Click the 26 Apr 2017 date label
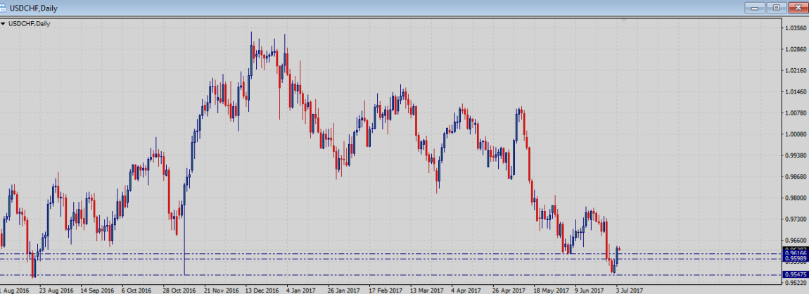Image resolution: width=809 pixels, height=294 pixels. point(507,289)
